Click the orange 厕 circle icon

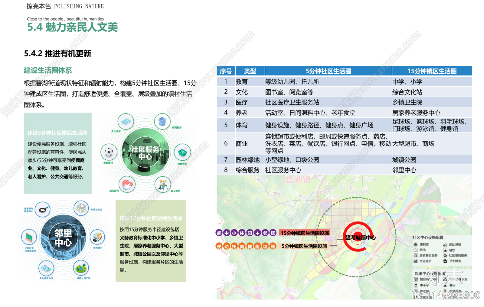click(x=257, y=246)
